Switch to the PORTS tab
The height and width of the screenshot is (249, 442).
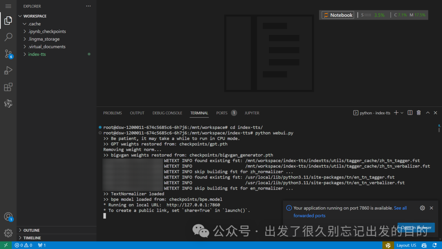point(222,113)
